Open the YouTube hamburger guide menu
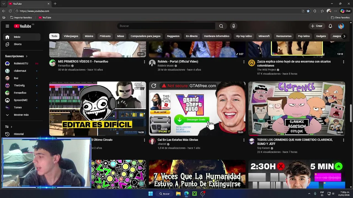Viewport: 353px width, 198px height. [7, 26]
